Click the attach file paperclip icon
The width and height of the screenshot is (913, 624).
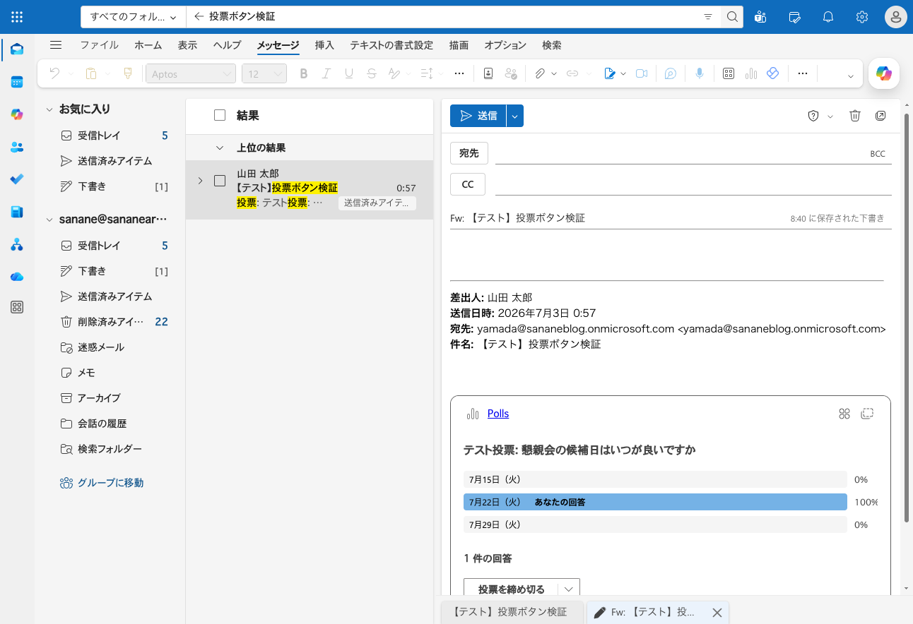tap(540, 73)
